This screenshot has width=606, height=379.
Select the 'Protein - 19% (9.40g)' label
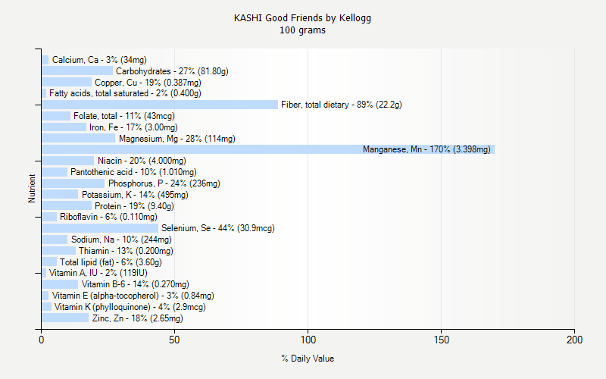pos(134,206)
